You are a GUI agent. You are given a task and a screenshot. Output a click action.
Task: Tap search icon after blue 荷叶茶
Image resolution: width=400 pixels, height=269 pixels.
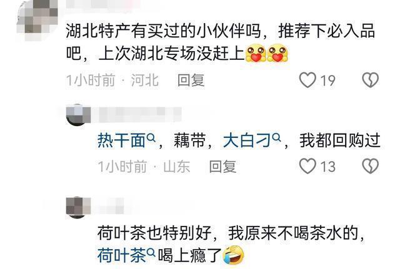pos(151,253)
